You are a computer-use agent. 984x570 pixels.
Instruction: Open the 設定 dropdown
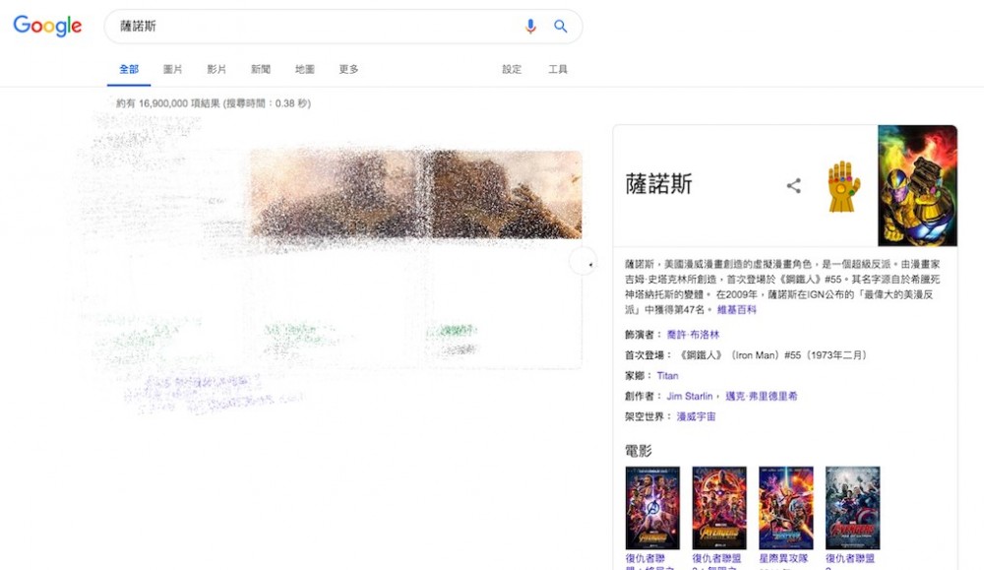tap(512, 70)
